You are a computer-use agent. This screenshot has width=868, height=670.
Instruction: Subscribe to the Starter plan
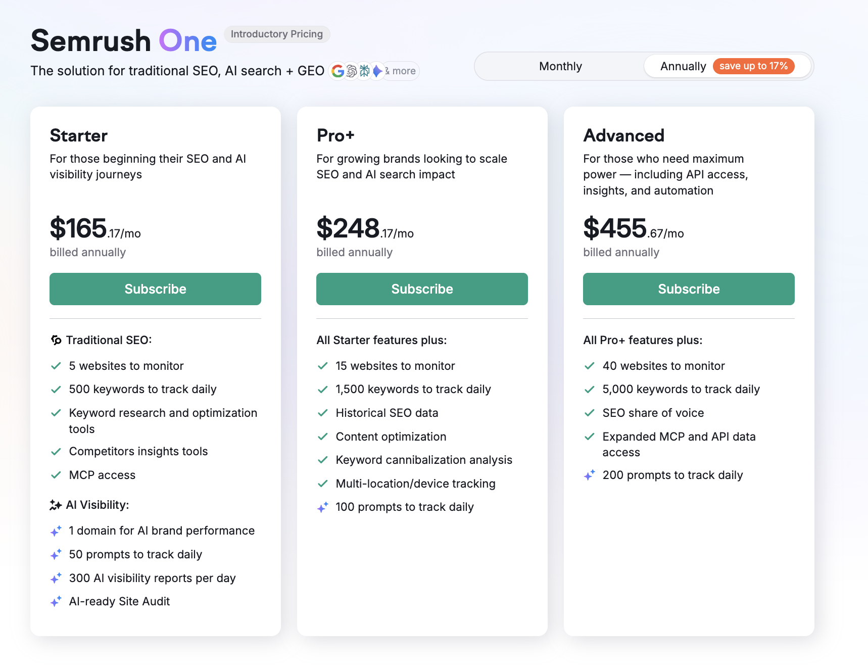(155, 289)
